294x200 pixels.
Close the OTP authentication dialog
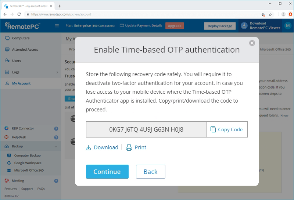click(252, 43)
